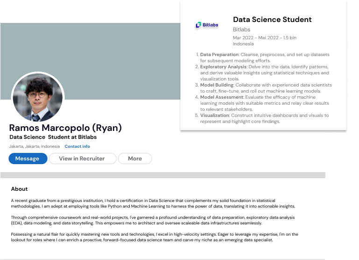Click the Exploratory Analysis list item
This screenshot has height=260, width=359.
pos(264,72)
